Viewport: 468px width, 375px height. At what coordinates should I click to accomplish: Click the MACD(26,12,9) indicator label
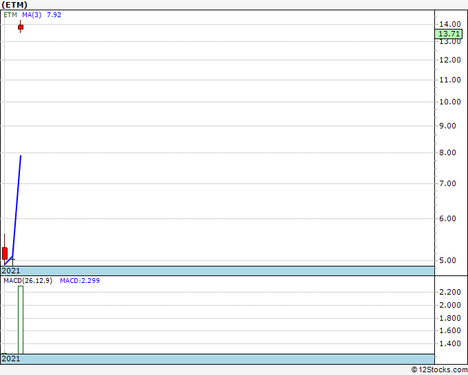click(28, 281)
